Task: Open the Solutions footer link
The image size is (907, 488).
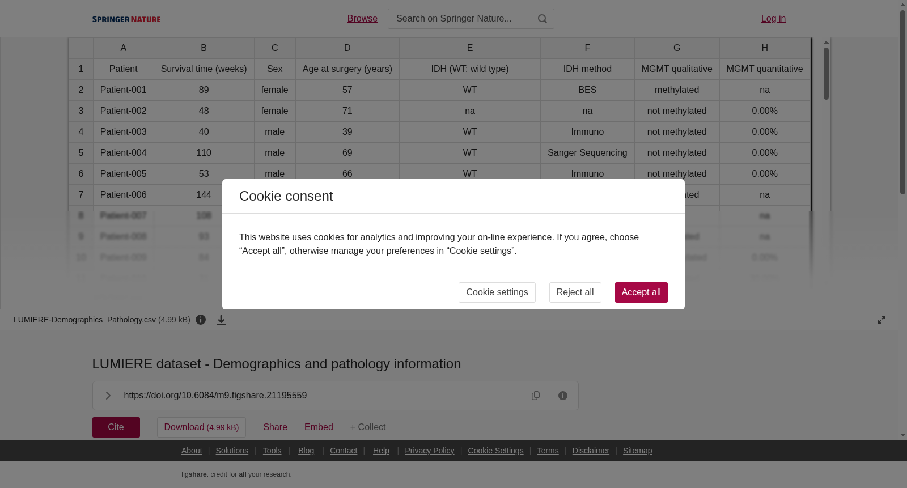Action: click(x=232, y=451)
